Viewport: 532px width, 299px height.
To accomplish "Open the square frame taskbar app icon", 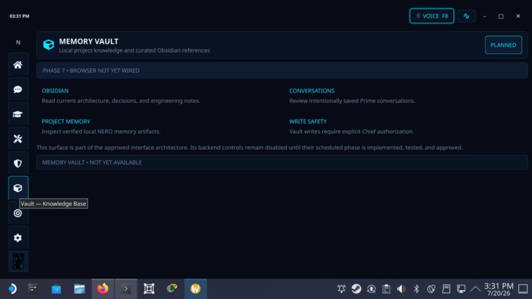I will click(x=149, y=289).
